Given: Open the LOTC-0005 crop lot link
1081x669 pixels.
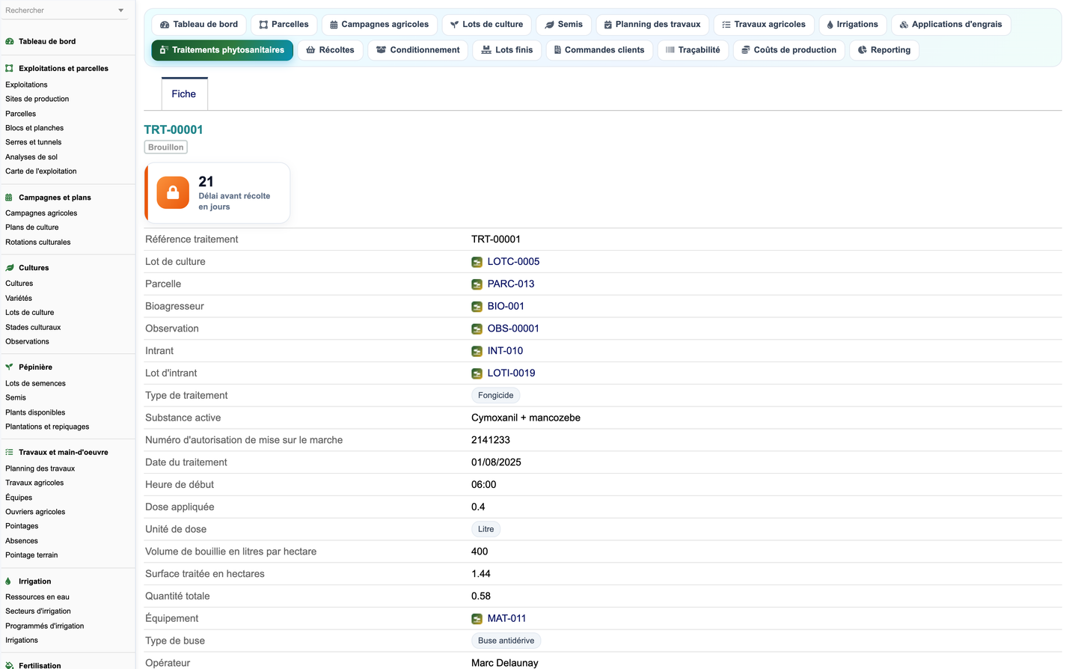Looking at the screenshot, I should [x=513, y=262].
